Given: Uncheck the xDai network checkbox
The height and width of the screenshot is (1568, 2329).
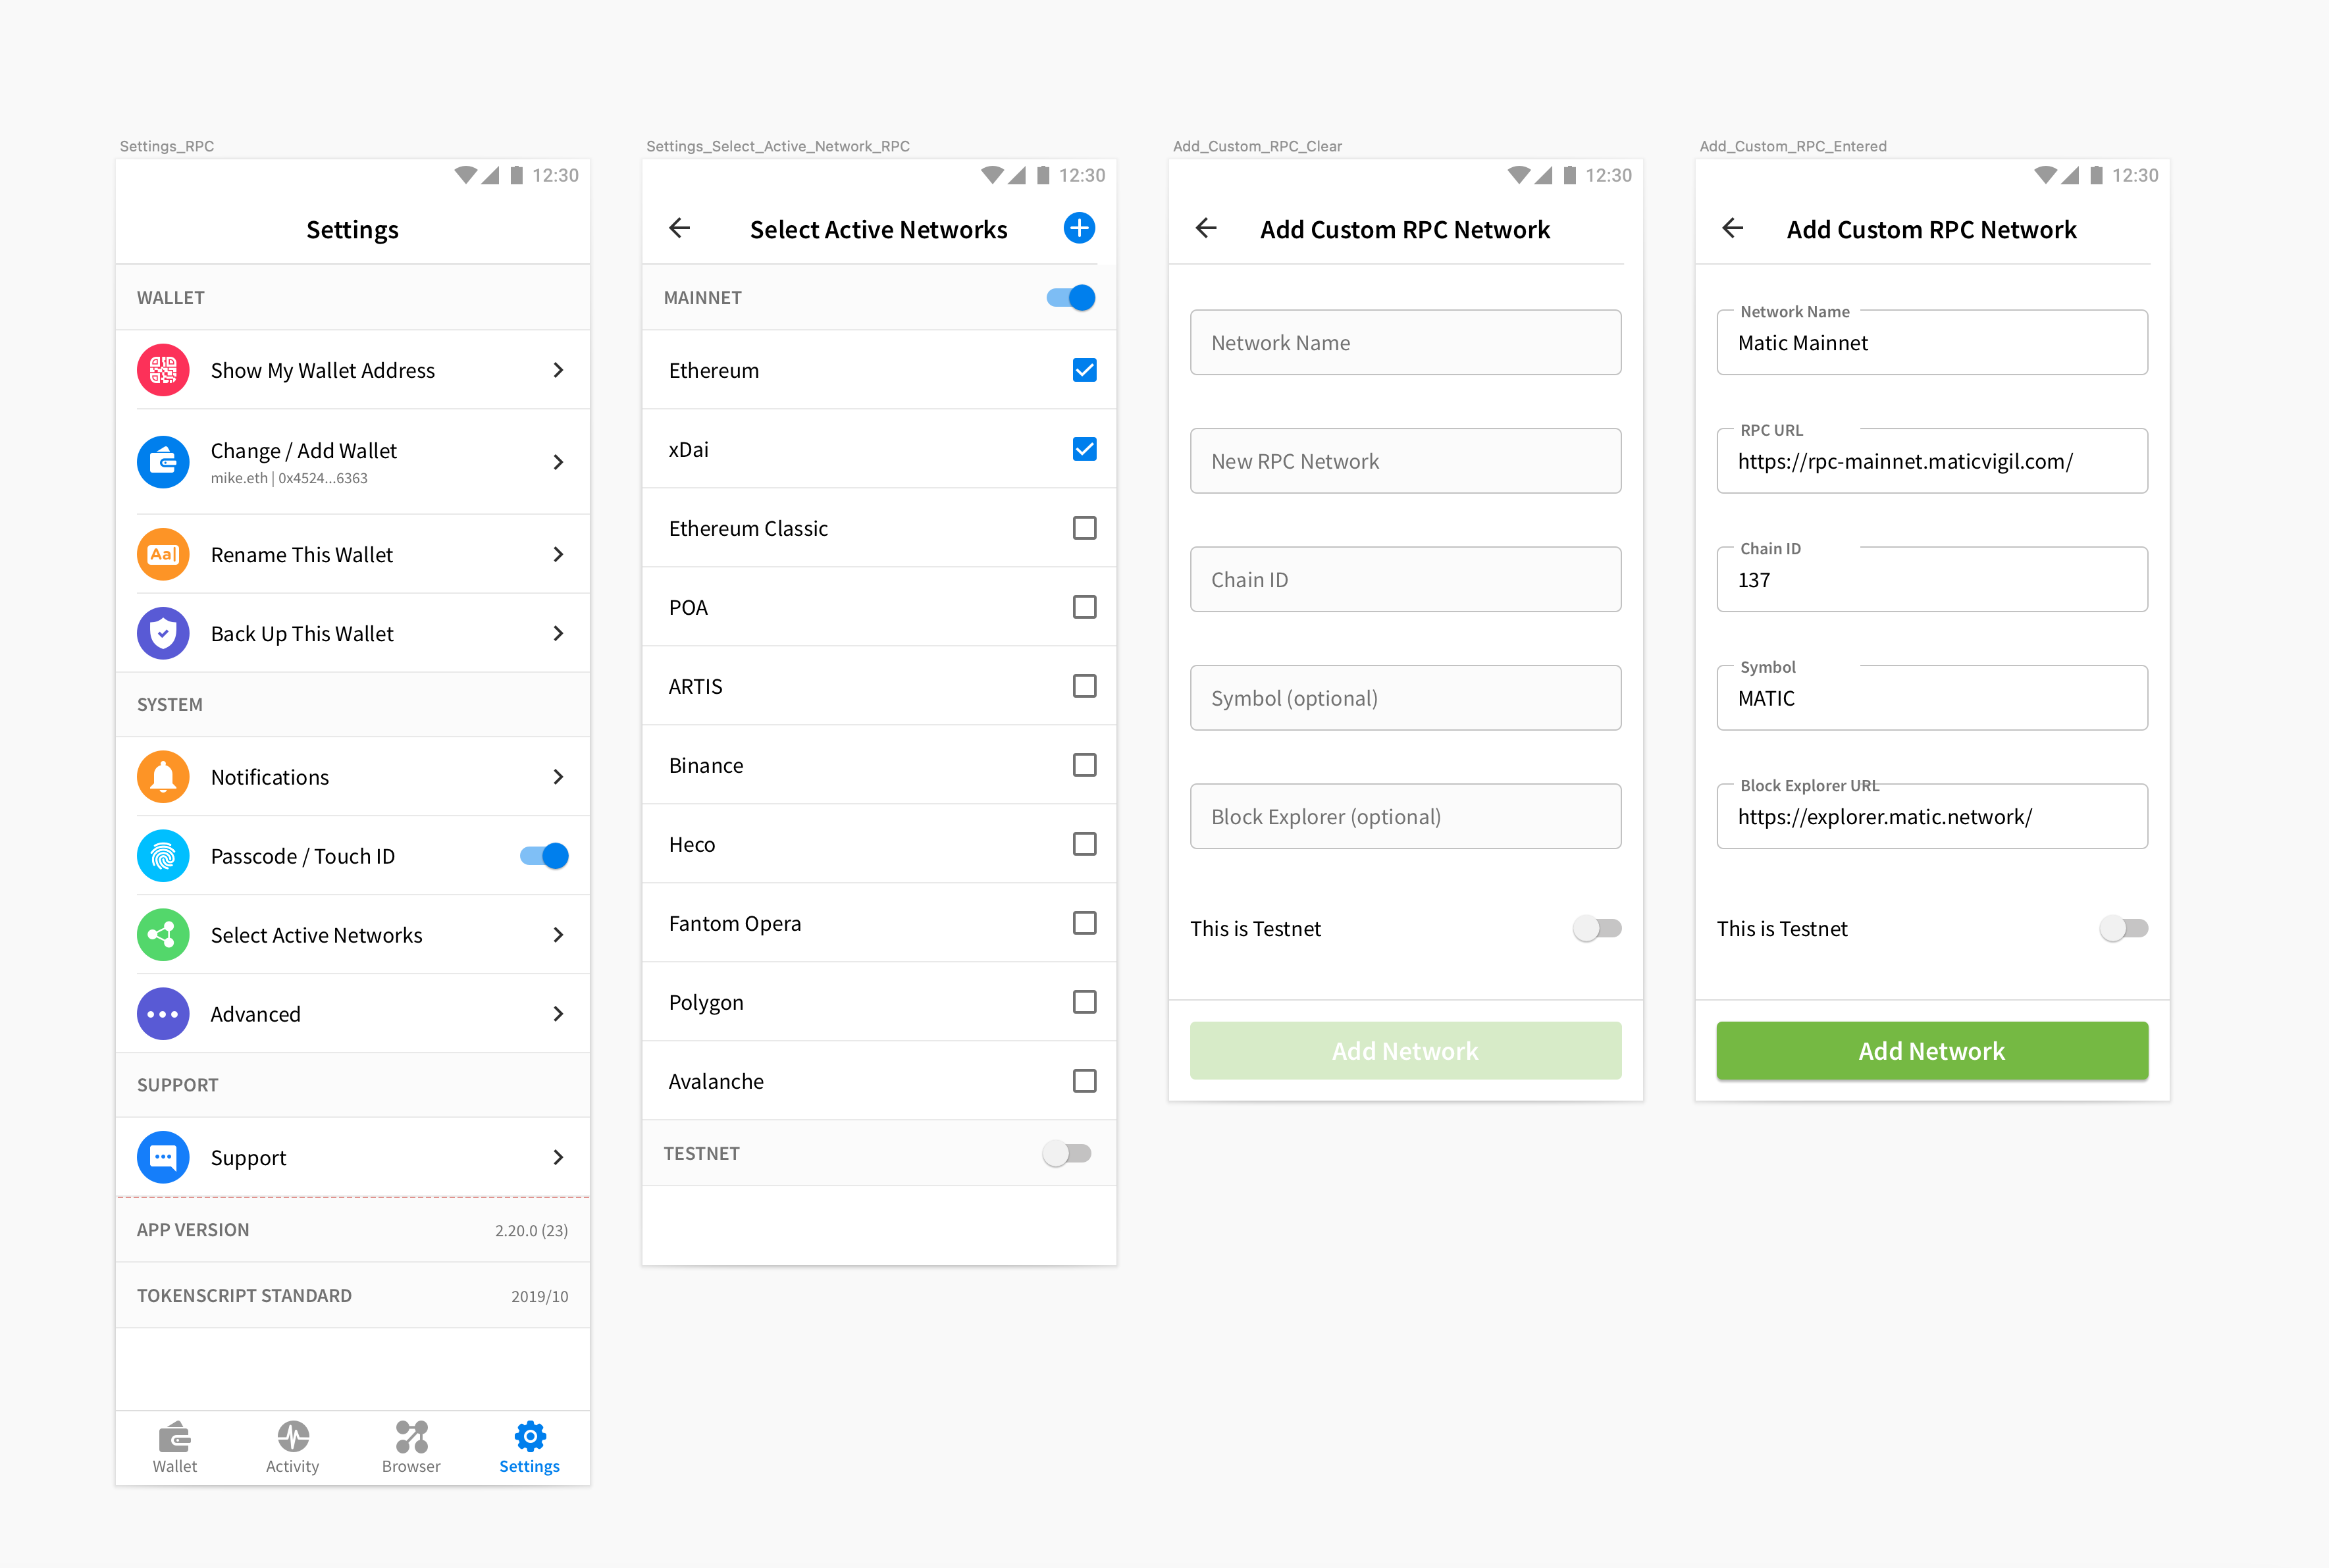Looking at the screenshot, I should pyautogui.click(x=1084, y=449).
